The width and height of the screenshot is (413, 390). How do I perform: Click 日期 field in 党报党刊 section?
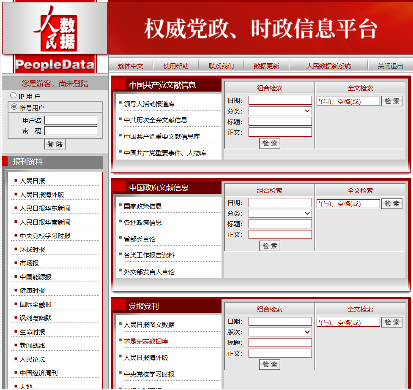[280, 321]
